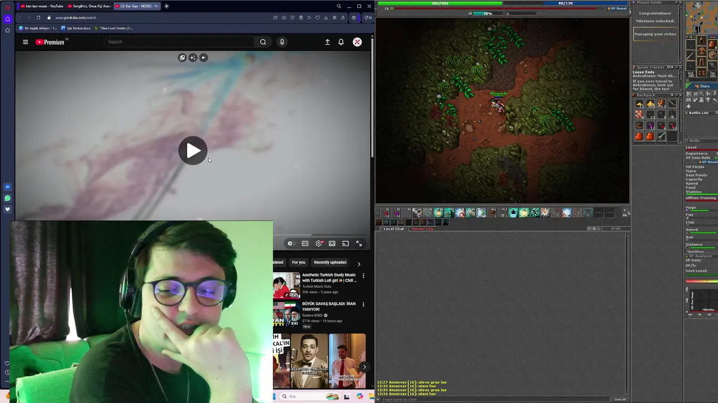
Task: Toggle subtitles with the CC button
Action: pyautogui.click(x=305, y=243)
